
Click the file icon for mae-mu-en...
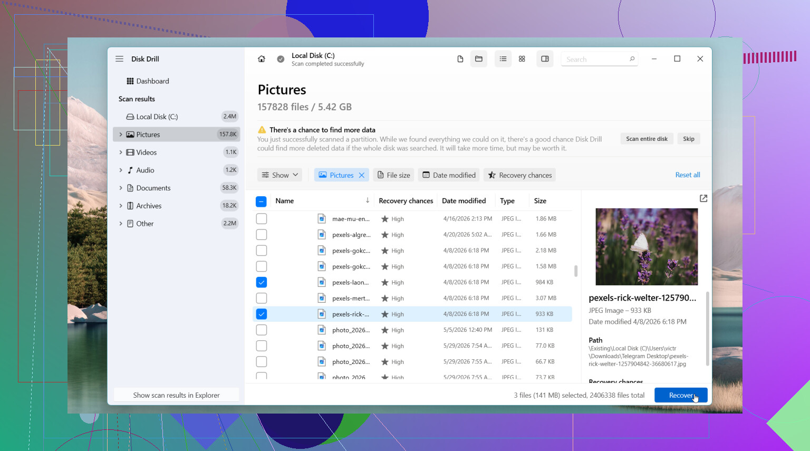pyautogui.click(x=322, y=218)
